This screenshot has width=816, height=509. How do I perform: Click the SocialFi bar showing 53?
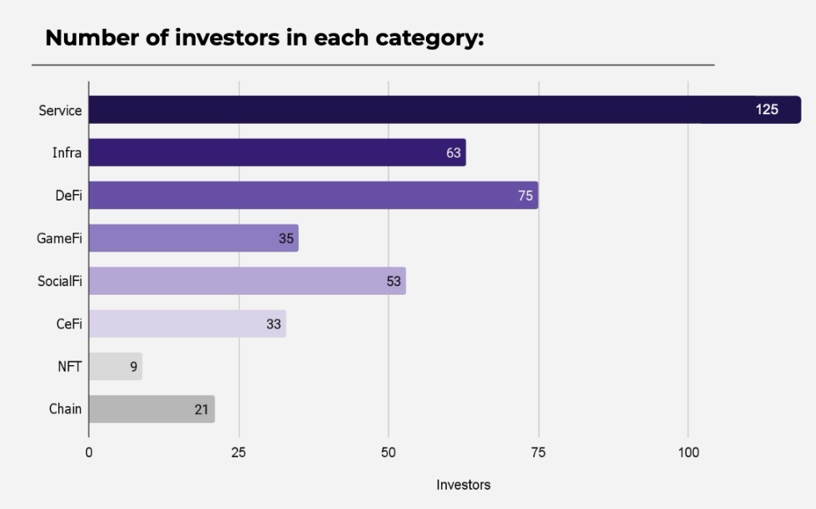tap(247, 281)
